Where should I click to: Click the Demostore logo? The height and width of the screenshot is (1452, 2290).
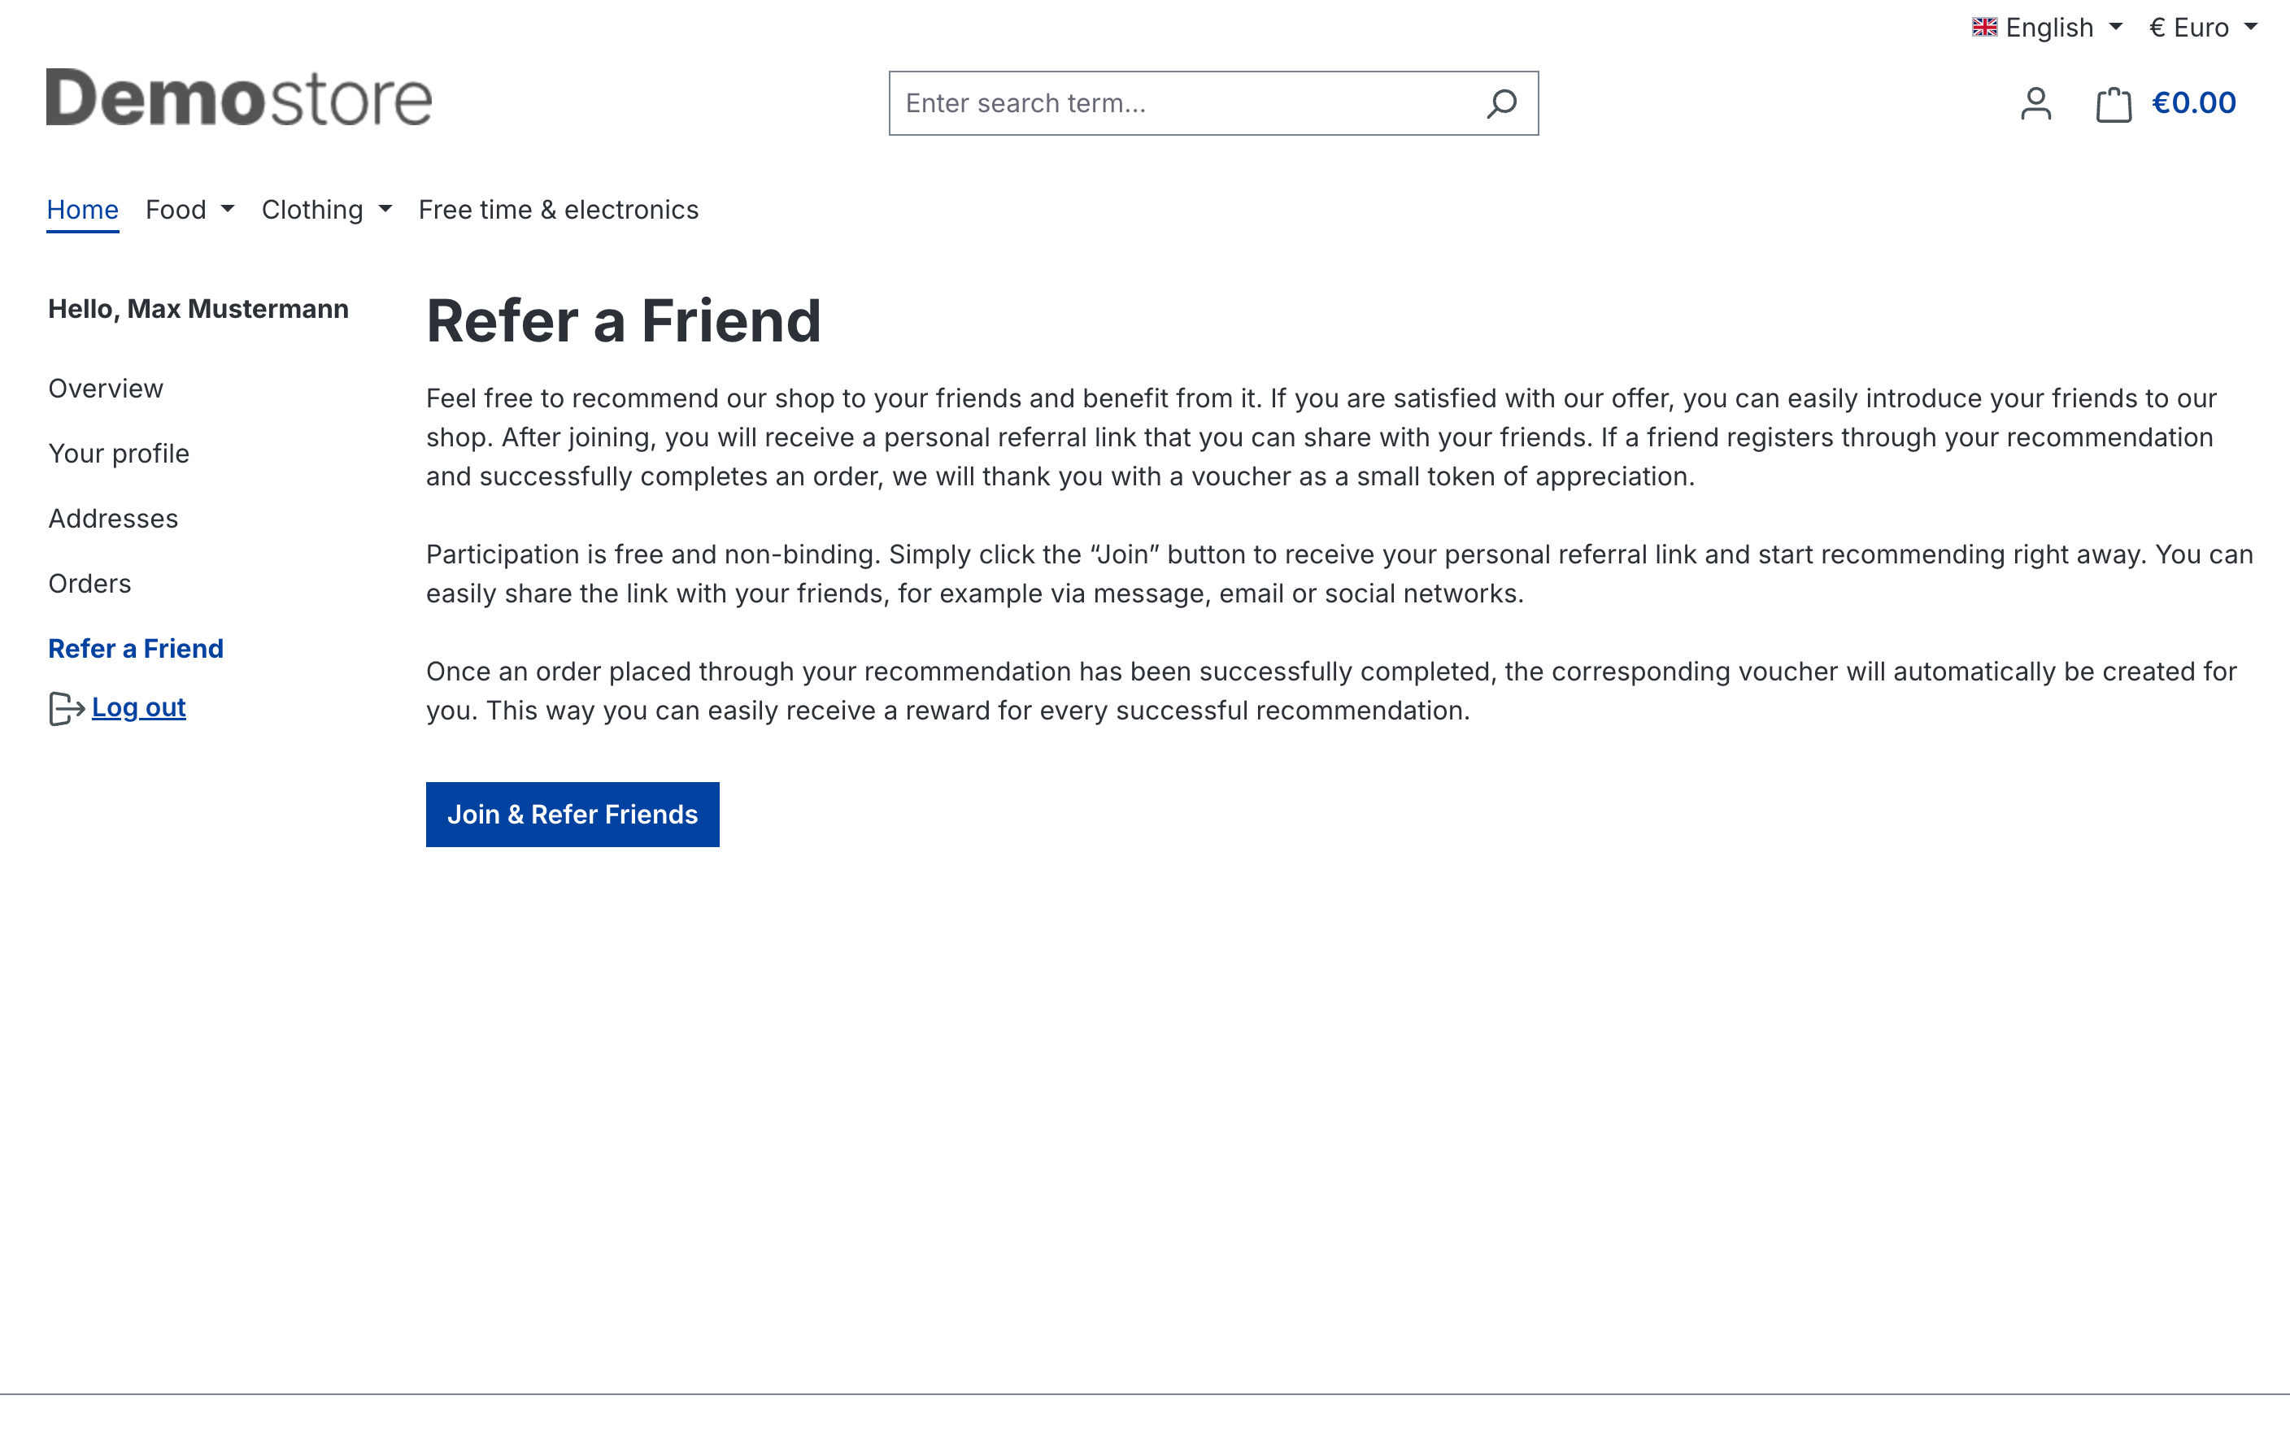[x=239, y=98]
